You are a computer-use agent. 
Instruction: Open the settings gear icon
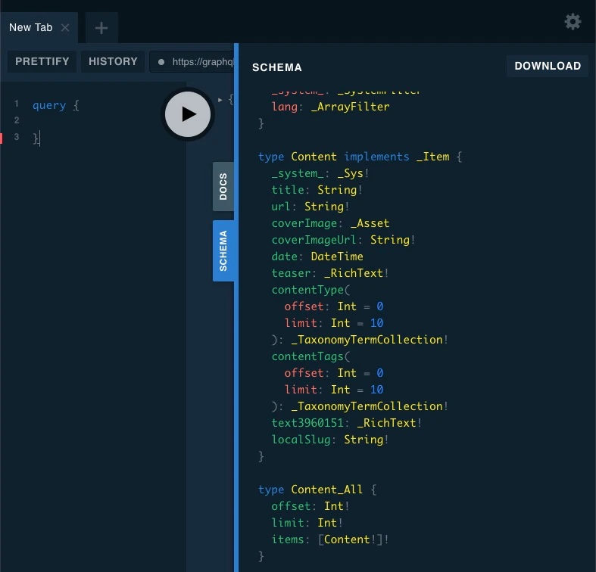(x=573, y=22)
